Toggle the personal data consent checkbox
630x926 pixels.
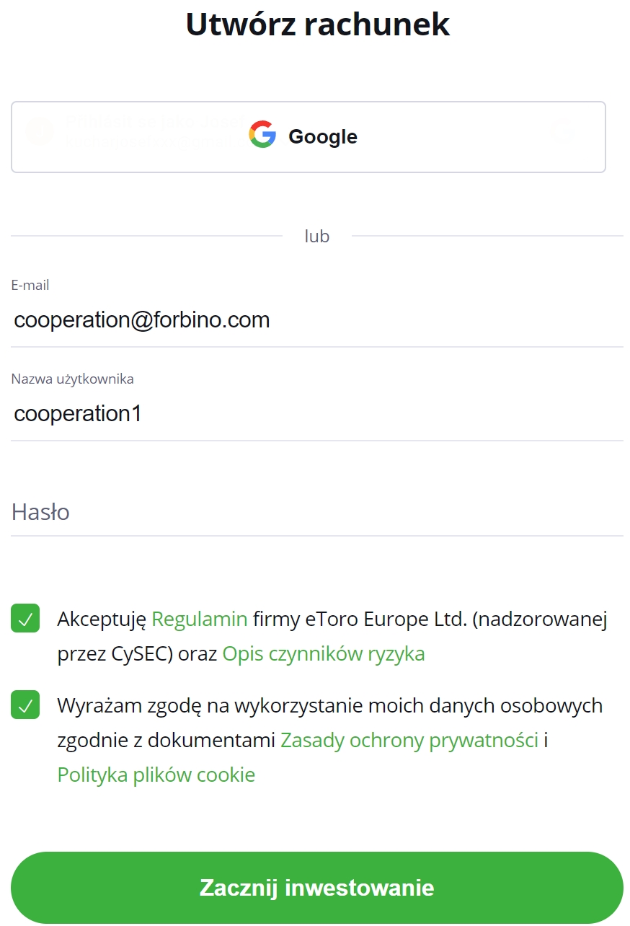click(x=25, y=705)
